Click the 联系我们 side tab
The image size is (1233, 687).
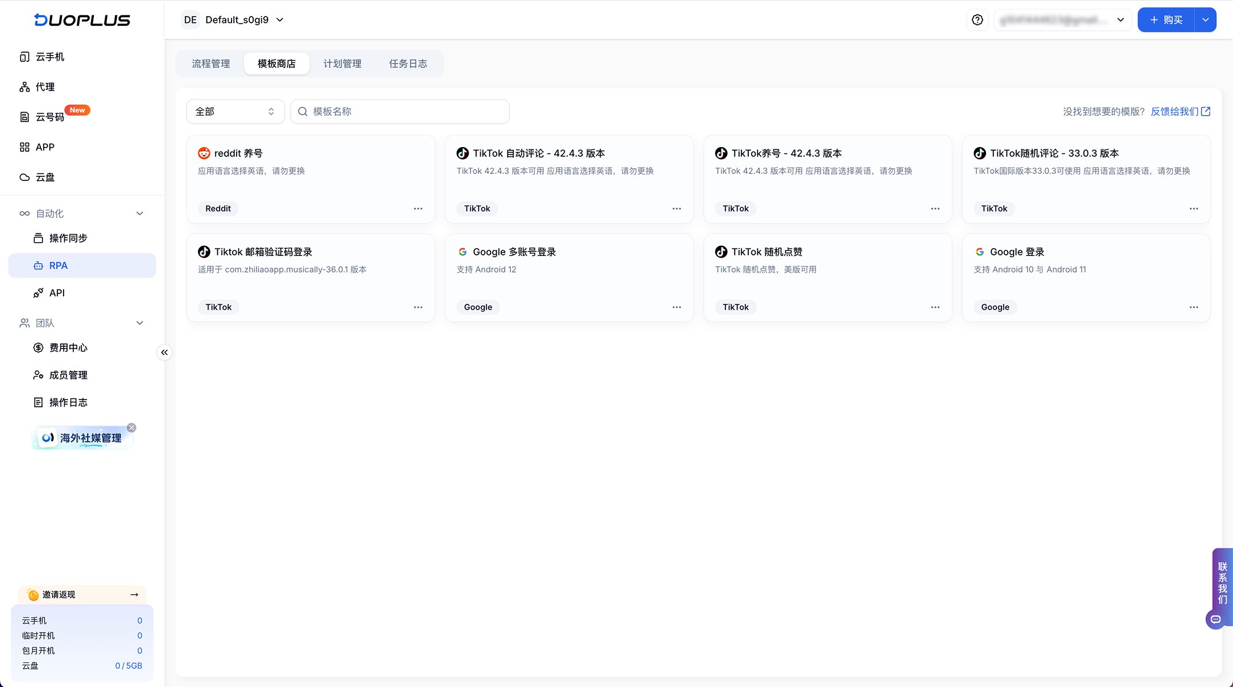[1222, 583]
